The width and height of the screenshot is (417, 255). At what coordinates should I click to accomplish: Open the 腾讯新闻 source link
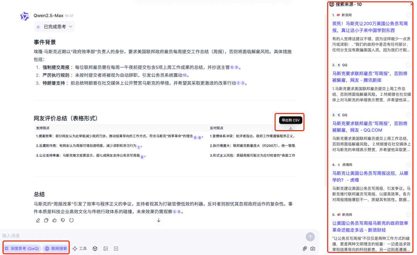click(x=370, y=77)
